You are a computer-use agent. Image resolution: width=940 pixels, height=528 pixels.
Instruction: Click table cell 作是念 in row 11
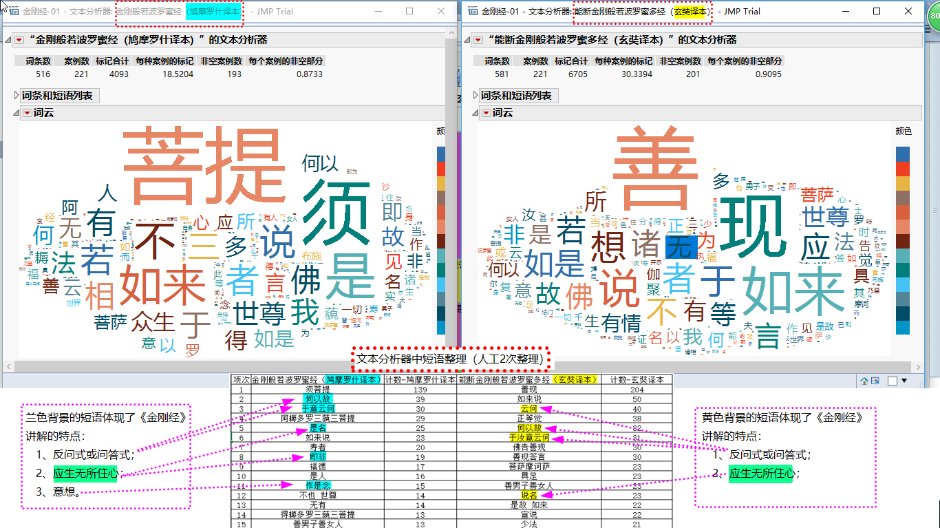(x=317, y=485)
